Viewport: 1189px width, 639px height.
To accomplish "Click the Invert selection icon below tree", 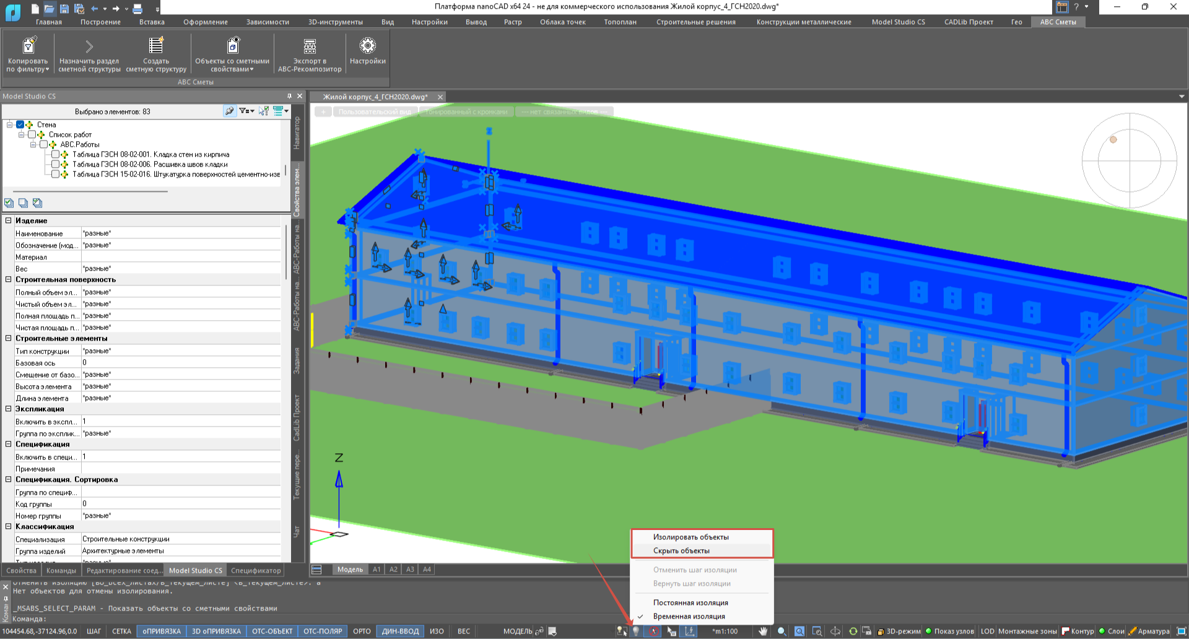I will tap(38, 202).
